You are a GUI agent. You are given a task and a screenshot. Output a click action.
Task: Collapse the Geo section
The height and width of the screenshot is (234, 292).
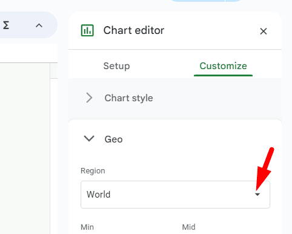coord(175,139)
